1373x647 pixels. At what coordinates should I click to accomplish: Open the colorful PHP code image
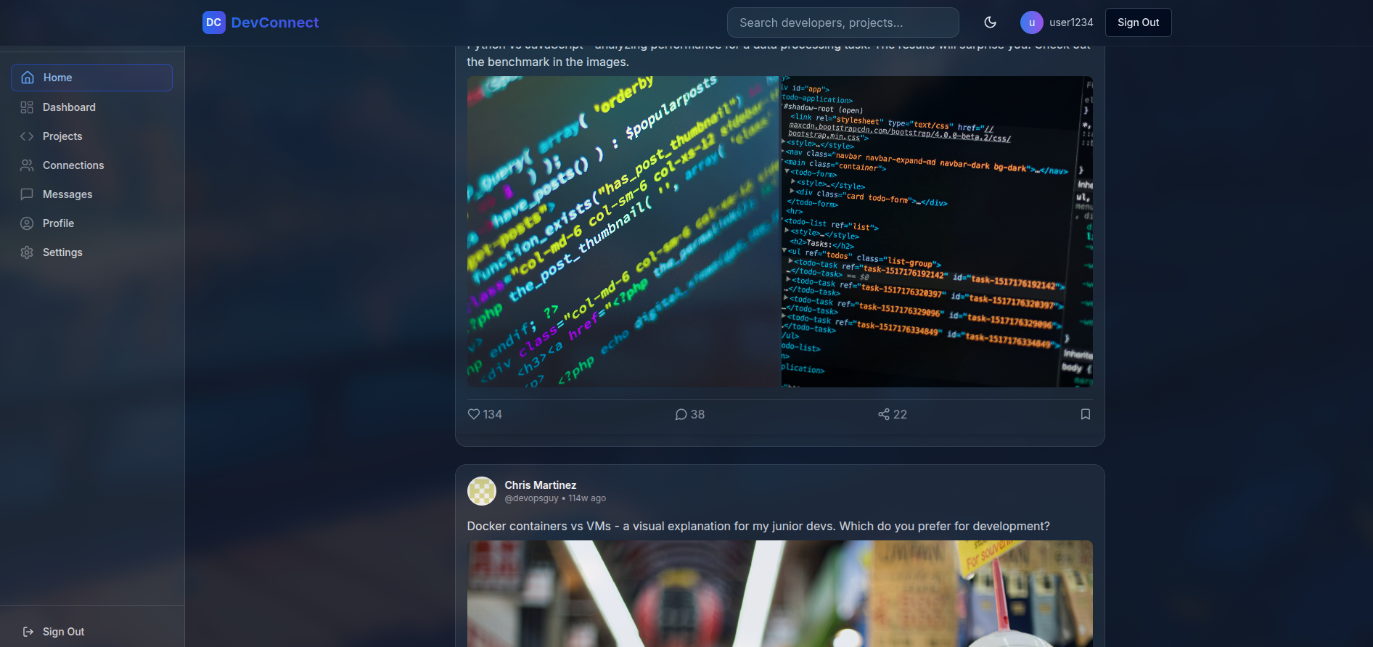(x=623, y=231)
